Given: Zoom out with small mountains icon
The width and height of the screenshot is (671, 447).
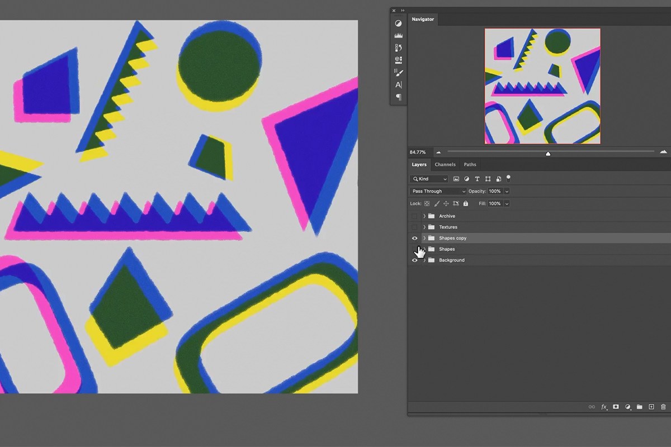Looking at the screenshot, I should pos(438,152).
